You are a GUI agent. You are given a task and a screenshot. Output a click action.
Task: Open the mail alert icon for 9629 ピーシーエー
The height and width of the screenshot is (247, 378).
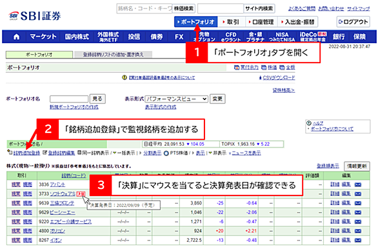click(x=358, y=213)
